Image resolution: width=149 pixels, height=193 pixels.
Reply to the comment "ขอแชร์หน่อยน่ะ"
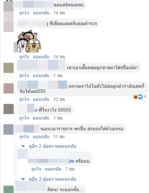pyautogui.click(x=41, y=13)
